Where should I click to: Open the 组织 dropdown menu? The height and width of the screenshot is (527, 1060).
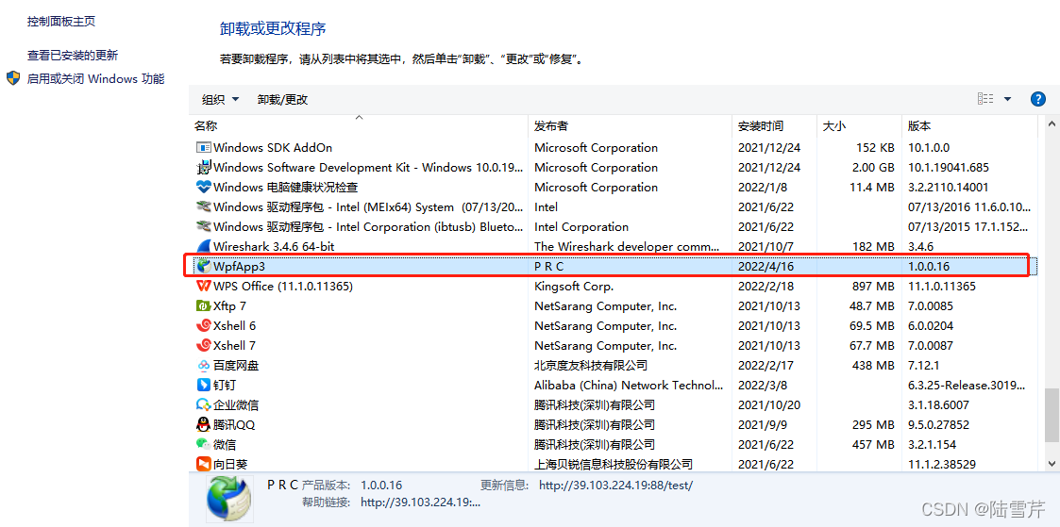(x=221, y=99)
